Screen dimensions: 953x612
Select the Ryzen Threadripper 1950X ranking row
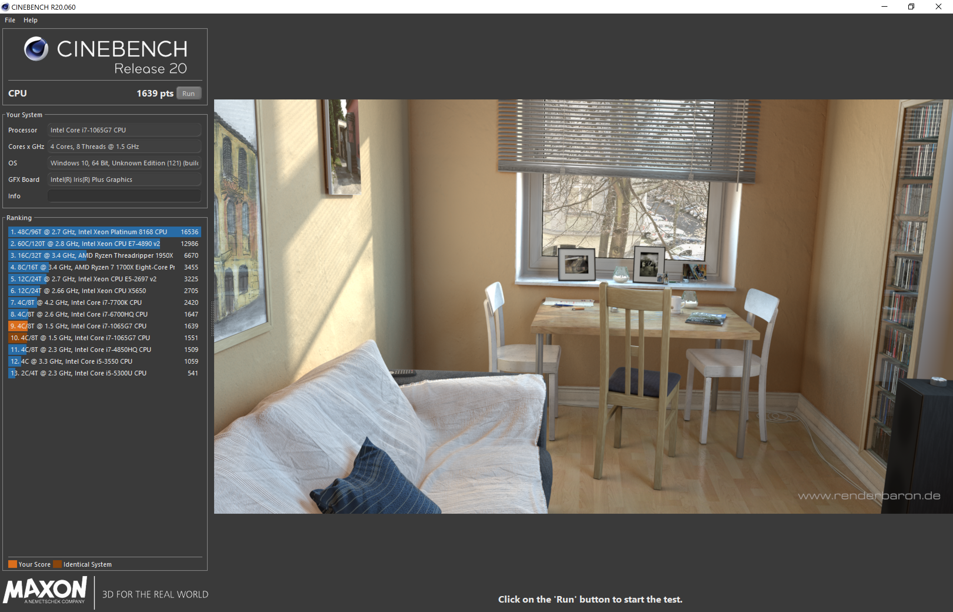[104, 255]
